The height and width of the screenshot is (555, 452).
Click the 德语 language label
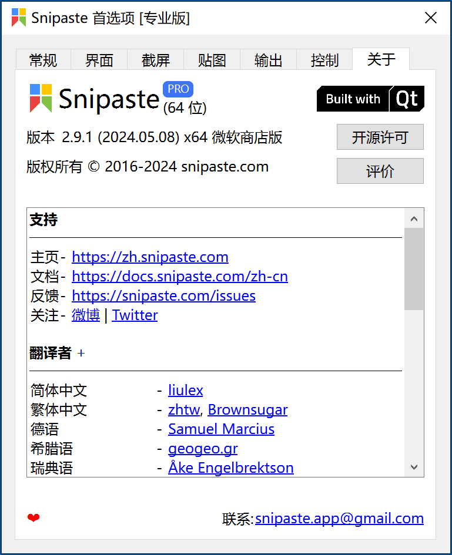tap(45, 429)
